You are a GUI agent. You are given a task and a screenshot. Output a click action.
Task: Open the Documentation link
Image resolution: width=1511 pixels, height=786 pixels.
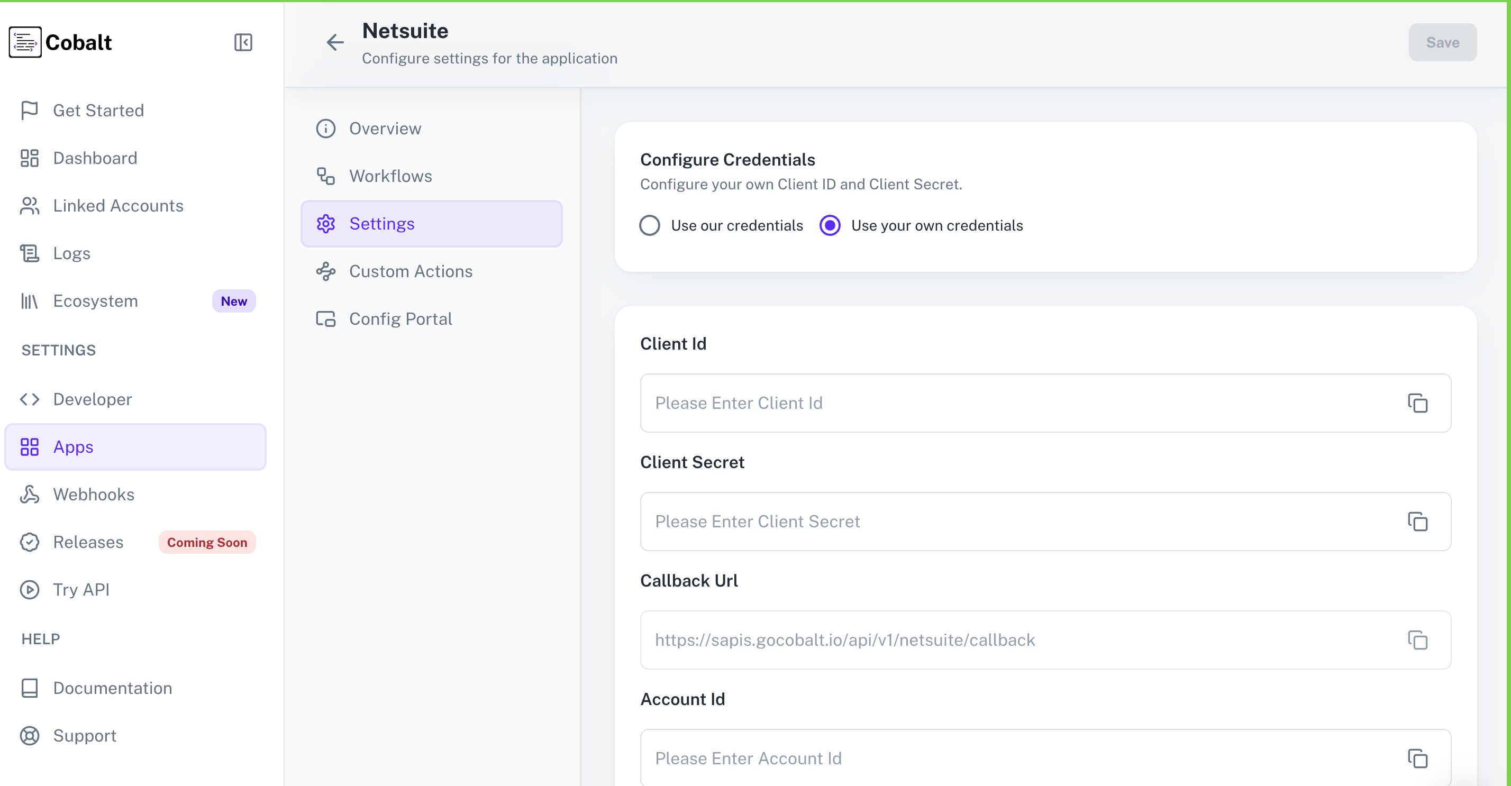pos(113,688)
